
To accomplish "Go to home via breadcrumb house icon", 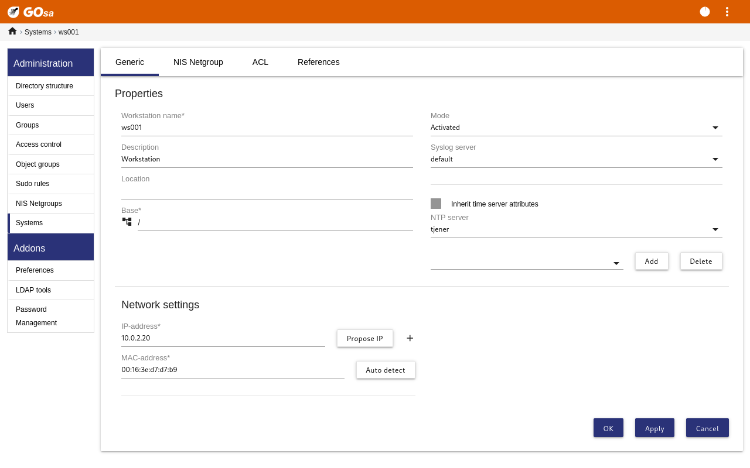I will point(12,32).
